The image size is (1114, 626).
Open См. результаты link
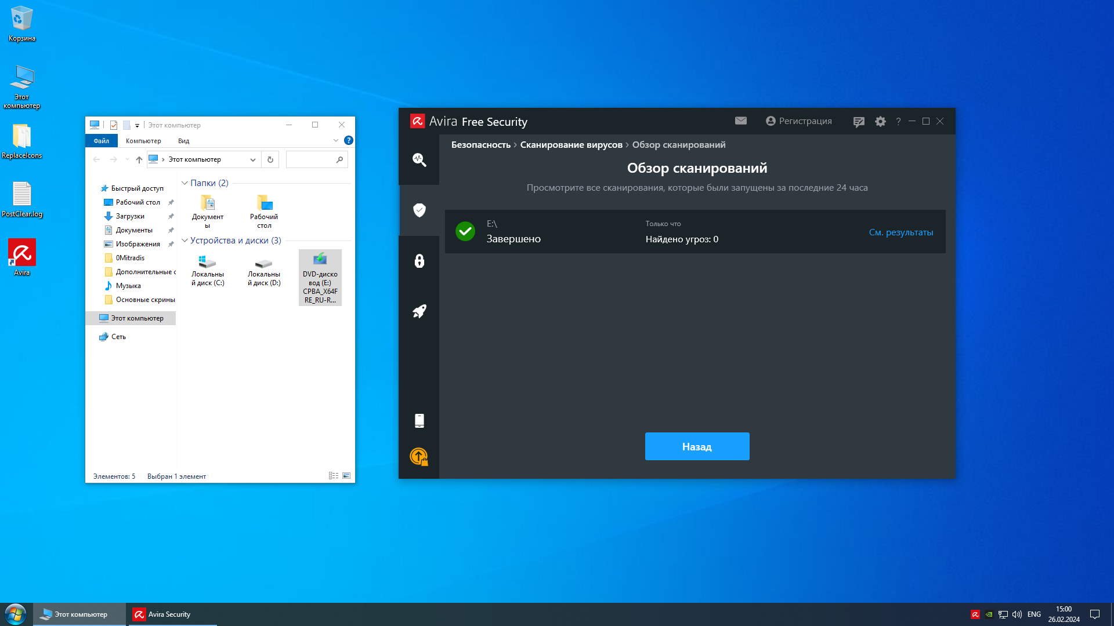point(900,232)
